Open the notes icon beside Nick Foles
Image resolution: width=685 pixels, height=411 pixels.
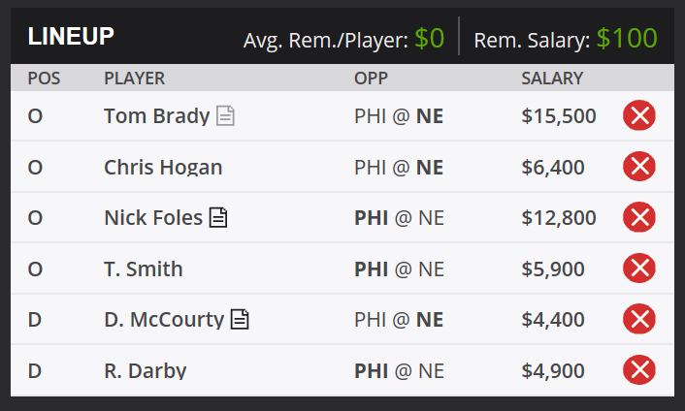tap(218, 217)
